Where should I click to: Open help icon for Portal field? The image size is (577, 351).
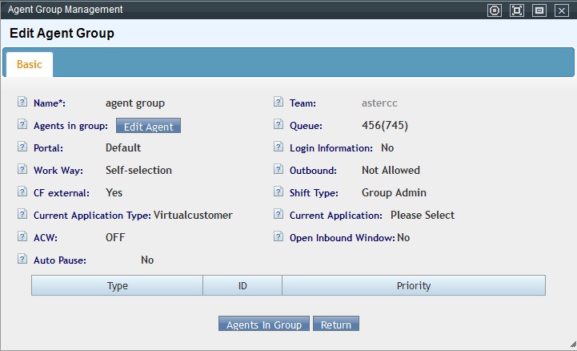pos(22,147)
